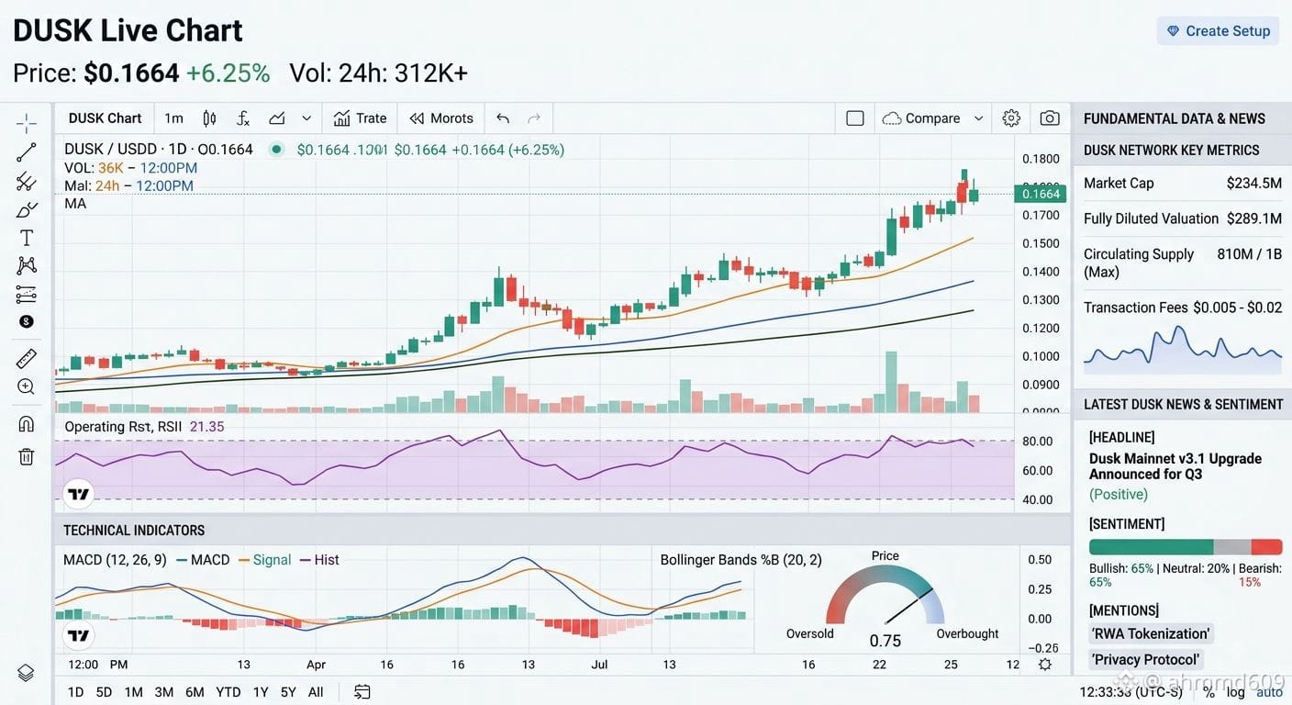Click the red bearish sentiment bar segment
The width and height of the screenshot is (1292, 705).
point(1266,546)
